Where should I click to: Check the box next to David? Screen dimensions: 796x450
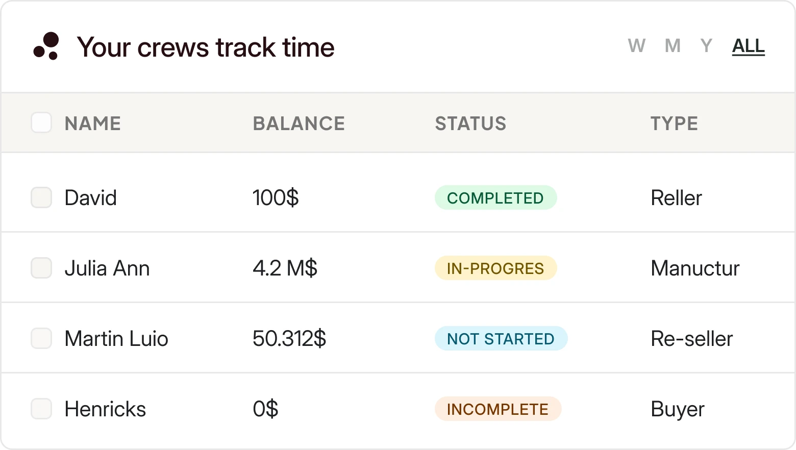coord(41,197)
